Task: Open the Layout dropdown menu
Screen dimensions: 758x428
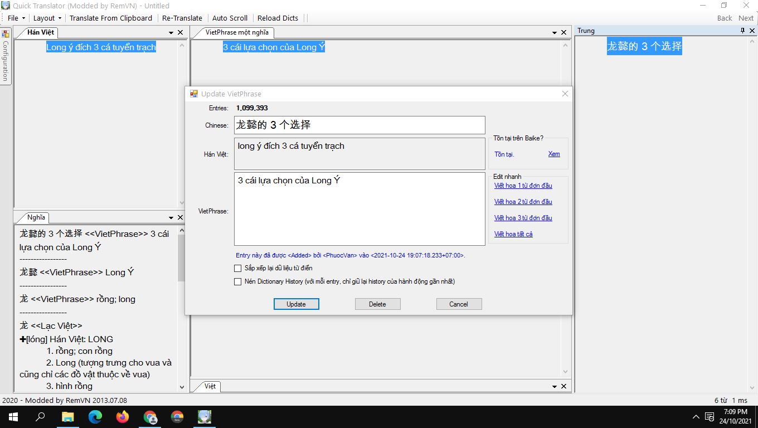Action: (47, 18)
